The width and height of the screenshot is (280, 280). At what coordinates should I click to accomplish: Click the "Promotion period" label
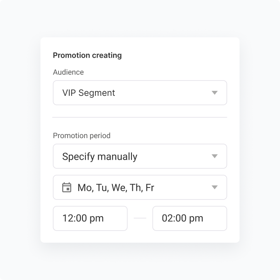(x=82, y=136)
